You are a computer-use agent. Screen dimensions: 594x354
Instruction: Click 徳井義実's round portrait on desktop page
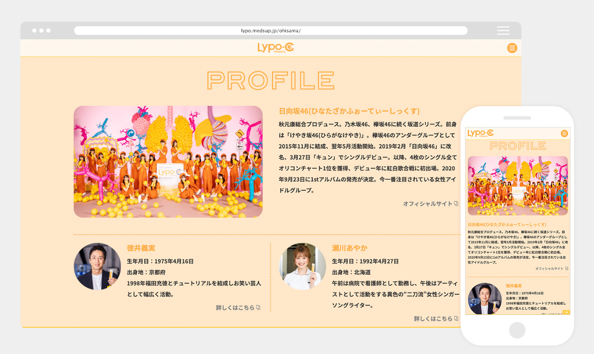(97, 266)
